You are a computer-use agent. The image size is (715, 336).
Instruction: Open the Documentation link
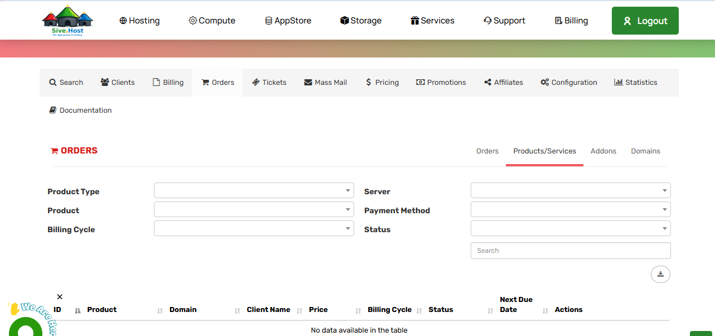[x=80, y=111]
